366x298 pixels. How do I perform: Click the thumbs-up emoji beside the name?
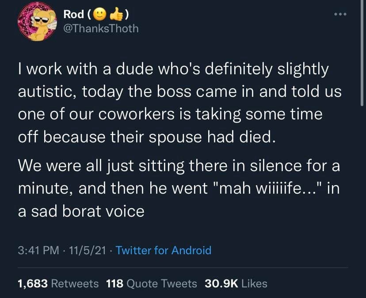click(x=116, y=15)
